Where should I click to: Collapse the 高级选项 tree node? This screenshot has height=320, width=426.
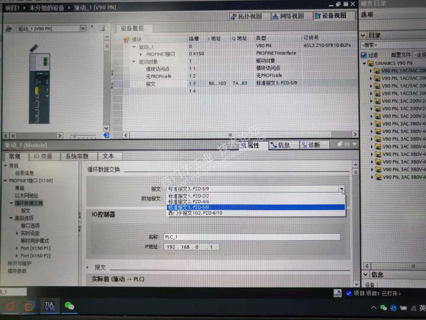(x=11, y=218)
